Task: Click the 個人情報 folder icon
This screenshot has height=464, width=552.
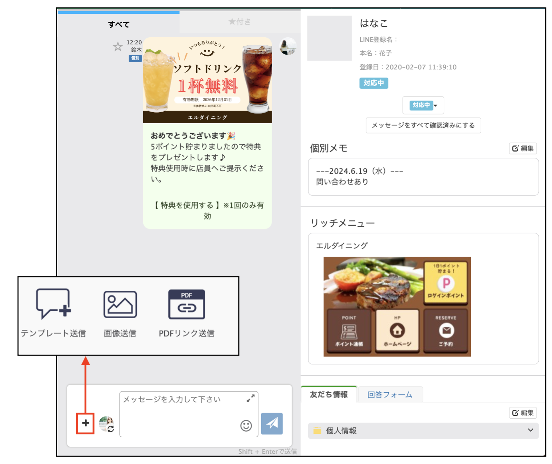Action: pyautogui.click(x=317, y=430)
